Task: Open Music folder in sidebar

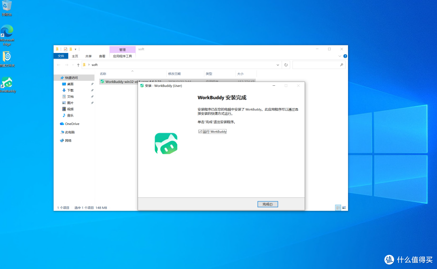Action: 70,115
